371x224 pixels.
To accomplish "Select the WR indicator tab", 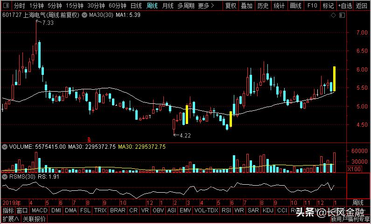I will [x=239, y=210].
